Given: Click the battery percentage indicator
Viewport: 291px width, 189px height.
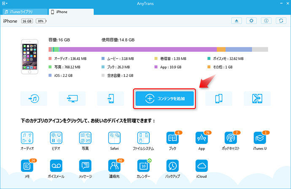Looking at the screenshot, I should (x=41, y=21).
